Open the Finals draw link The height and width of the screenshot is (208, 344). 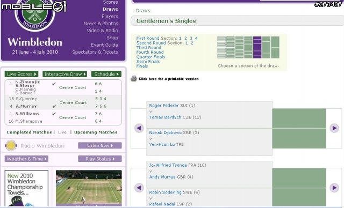[142, 66]
